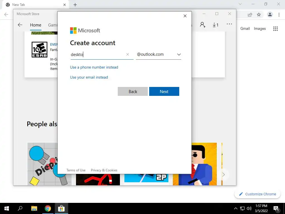This screenshot has width=285, height=214.
Task: Open the Google apps grid icon
Action: (x=276, y=29)
